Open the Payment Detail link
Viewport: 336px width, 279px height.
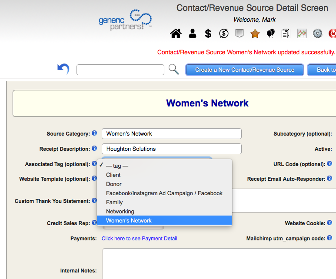(139, 238)
